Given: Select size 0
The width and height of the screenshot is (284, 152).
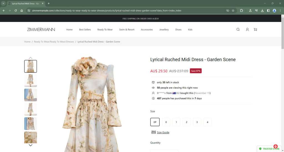Looking at the screenshot, I should [166, 122].
